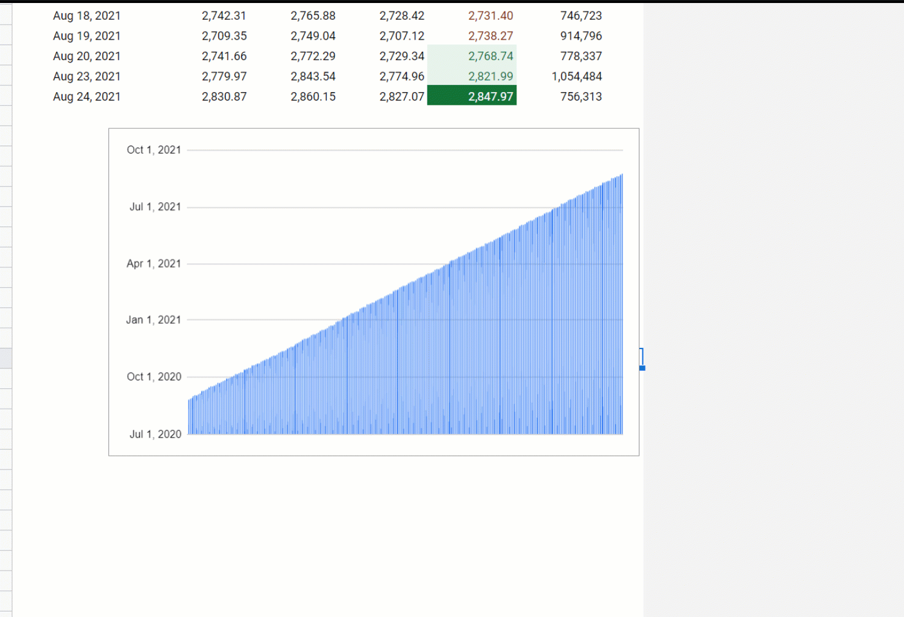Select the Aug 18, 2021 date cell
The image size is (904, 617).
tap(87, 16)
